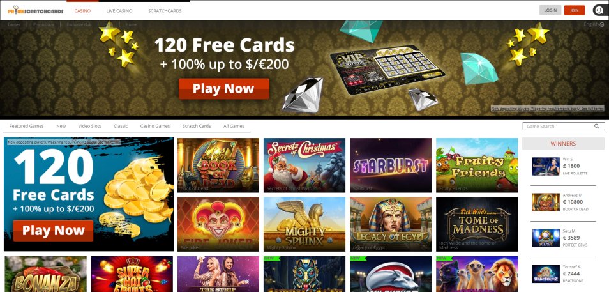Open the live chat support headset icon
Viewport: 609px width, 292px height.
[599, 10]
